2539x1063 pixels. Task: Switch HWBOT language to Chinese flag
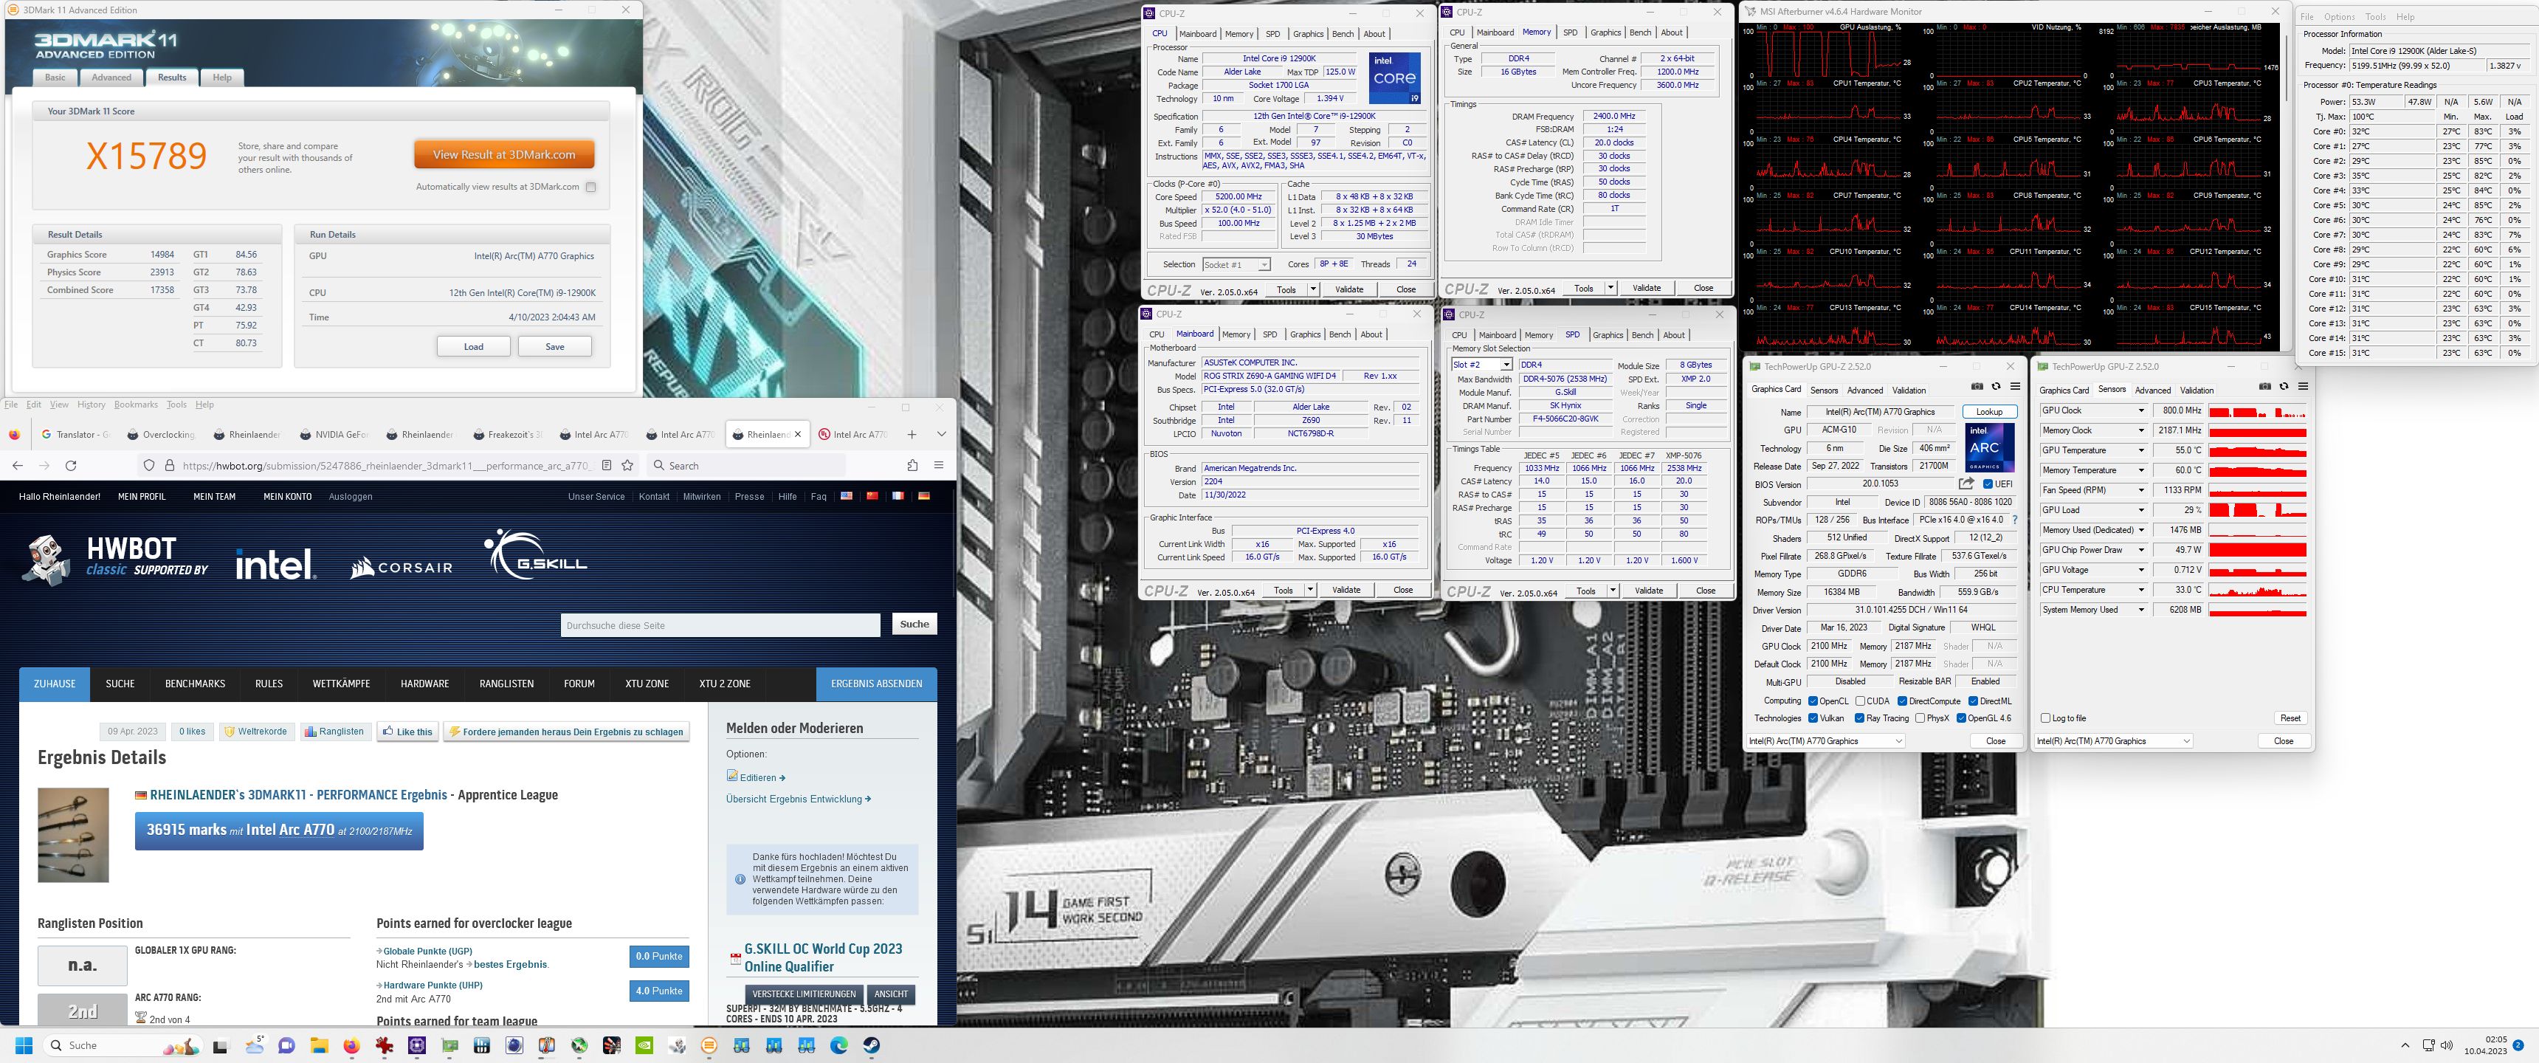pos(871,496)
